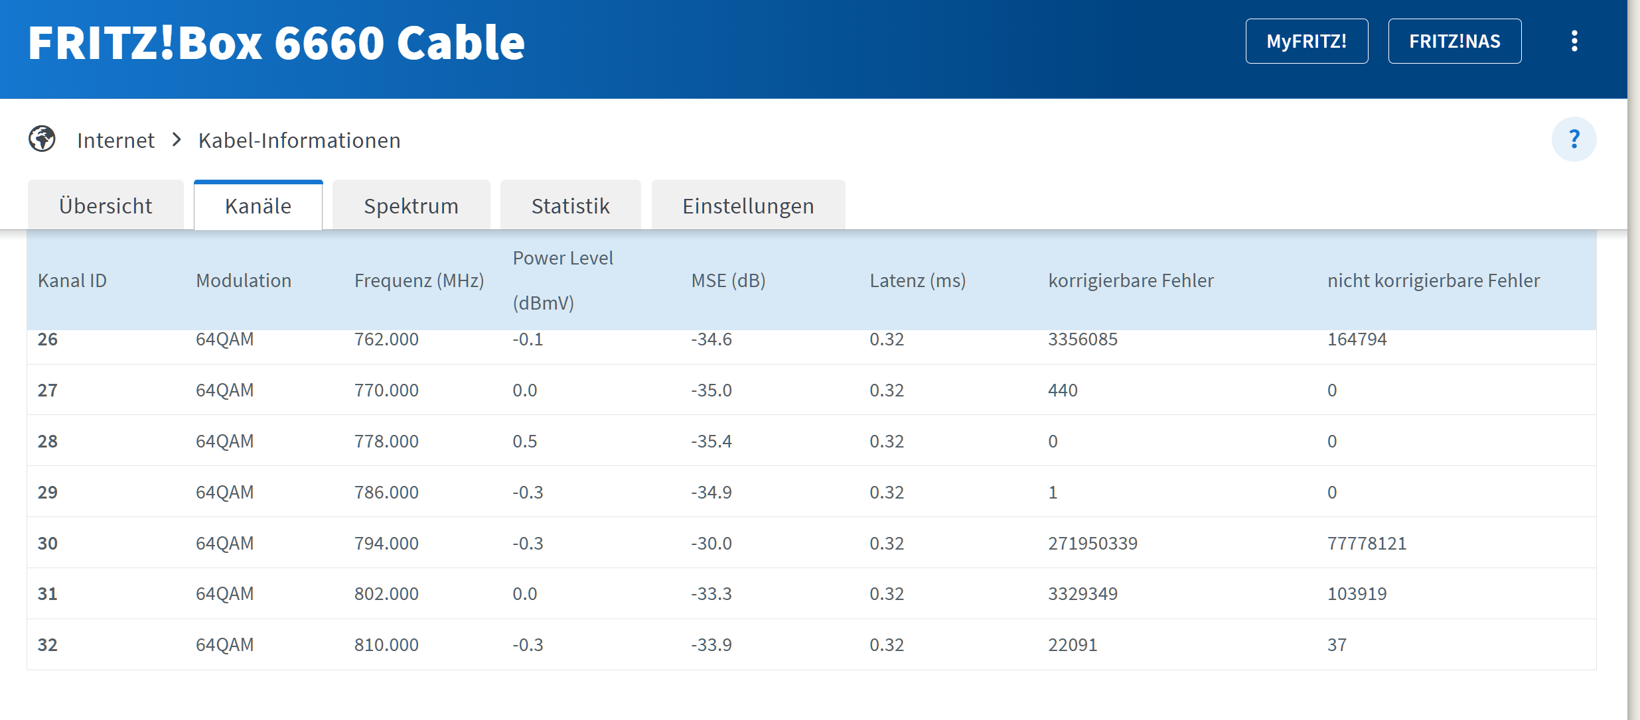This screenshot has height=720, width=1640.
Task: Open the MyFRITZ! page
Action: 1306,41
